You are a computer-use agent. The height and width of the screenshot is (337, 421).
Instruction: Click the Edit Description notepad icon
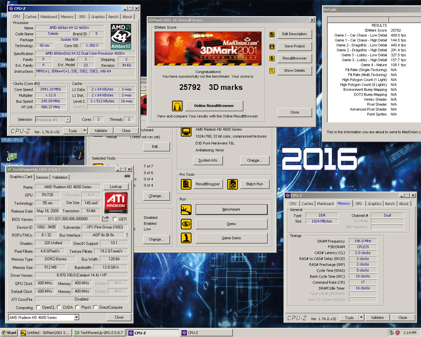pyautogui.click(x=272, y=34)
